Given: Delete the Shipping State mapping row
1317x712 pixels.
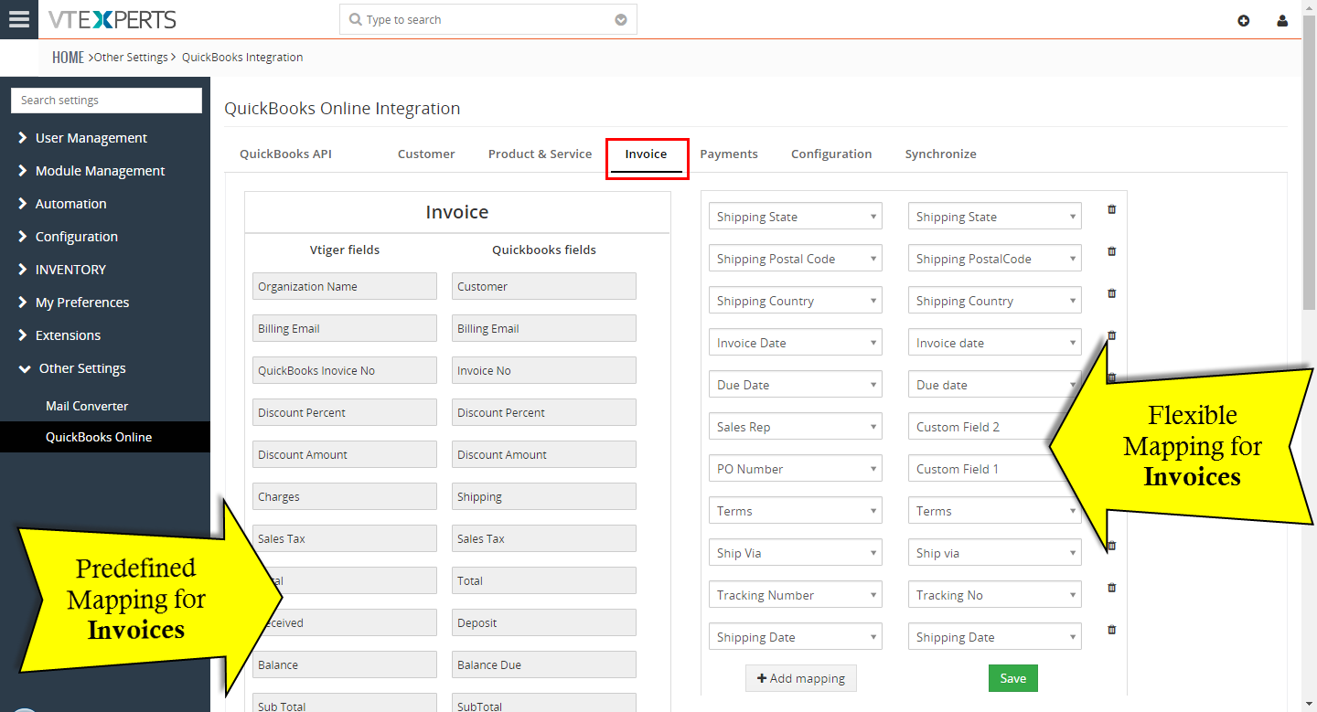Looking at the screenshot, I should pos(1112,209).
